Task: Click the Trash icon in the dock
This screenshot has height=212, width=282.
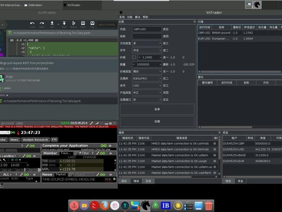Action: point(208,205)
